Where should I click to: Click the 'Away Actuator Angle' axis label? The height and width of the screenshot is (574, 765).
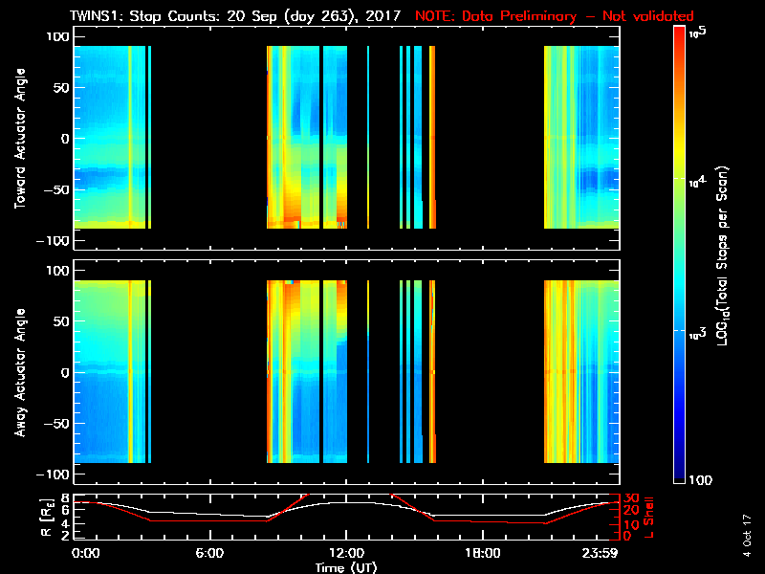(20, 372)
